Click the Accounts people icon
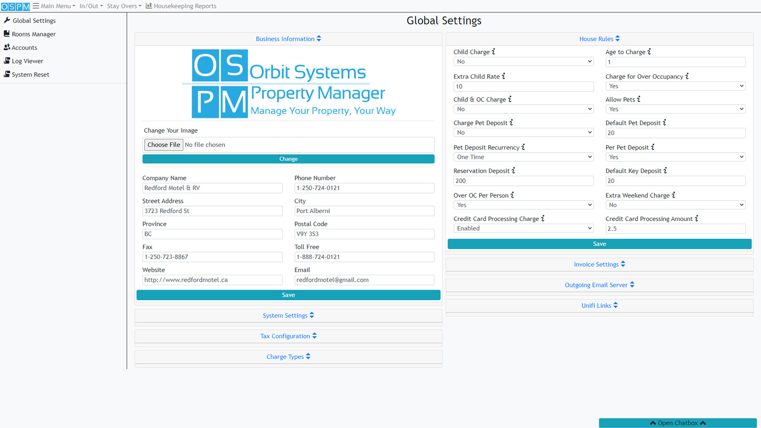This screenshot has height=428, width=761. [7, 48]
